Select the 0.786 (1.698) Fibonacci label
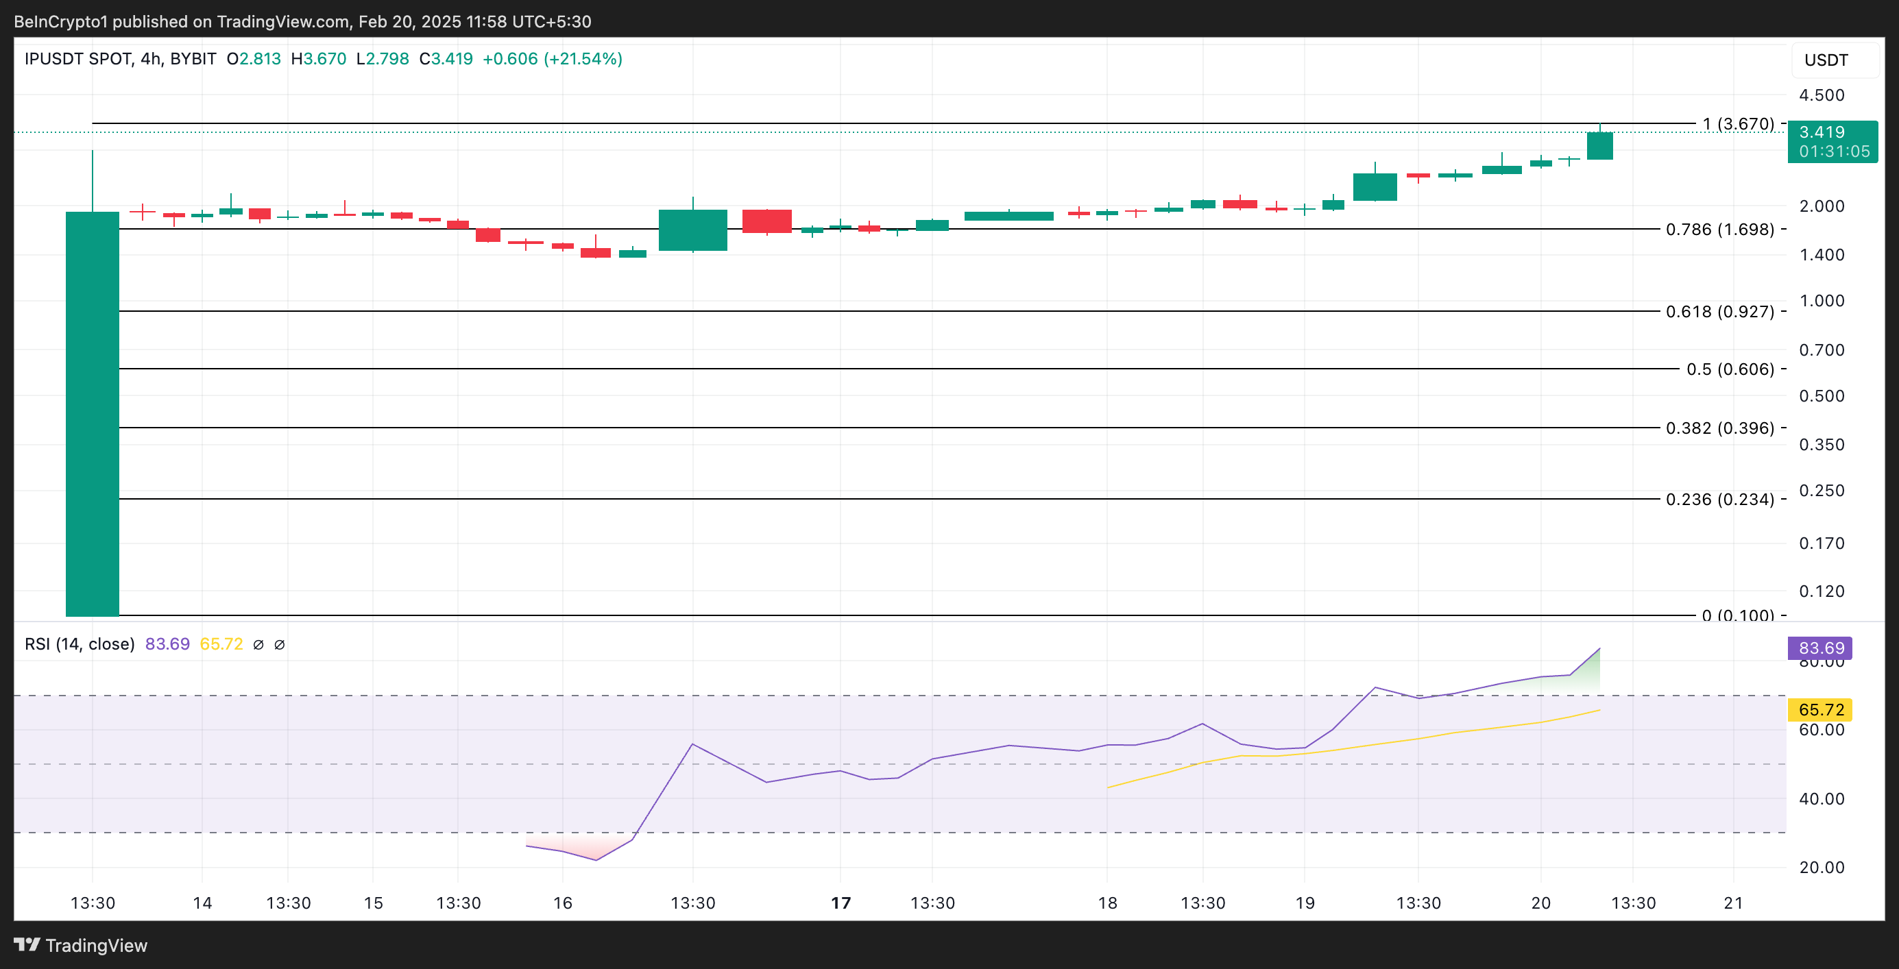1899x969 pixels. coord(1719,229)
